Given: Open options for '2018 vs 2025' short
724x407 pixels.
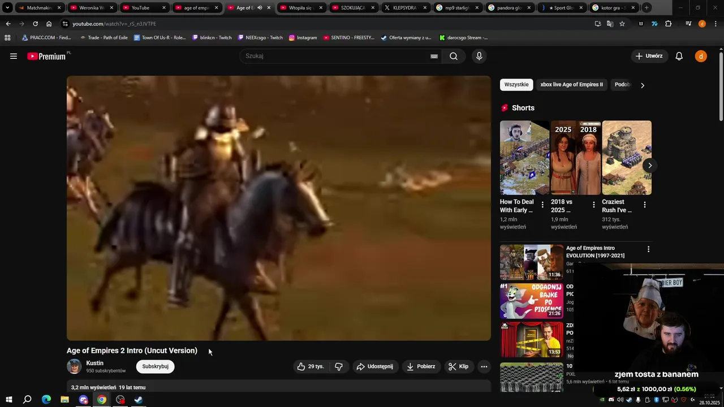Looking at the screenshot, I should (x=593, y=205).
